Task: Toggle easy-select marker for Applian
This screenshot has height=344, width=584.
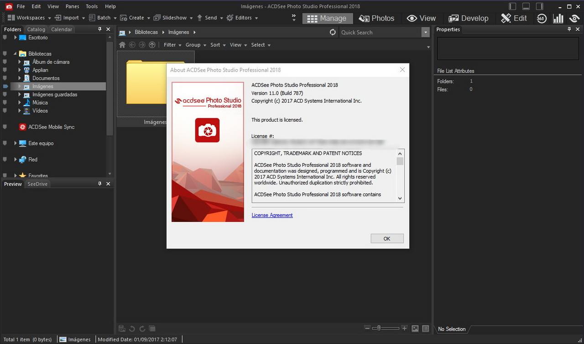Action: (x=5, y=70)
